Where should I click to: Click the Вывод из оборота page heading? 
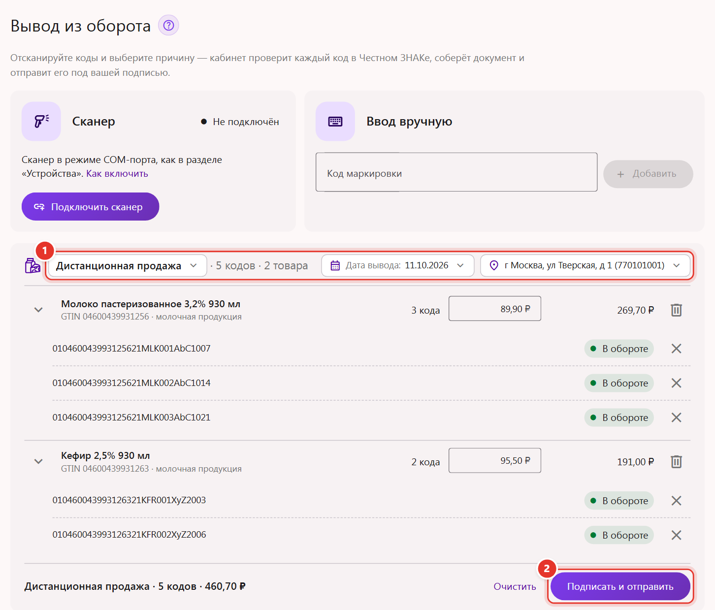pyautogui.click(x=81, y=26)
